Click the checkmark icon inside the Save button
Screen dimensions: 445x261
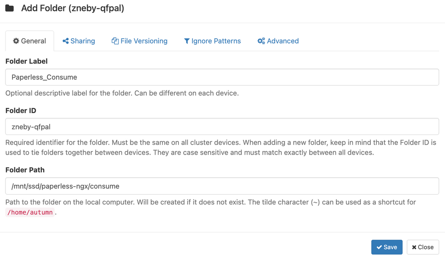tap(379, 247)
